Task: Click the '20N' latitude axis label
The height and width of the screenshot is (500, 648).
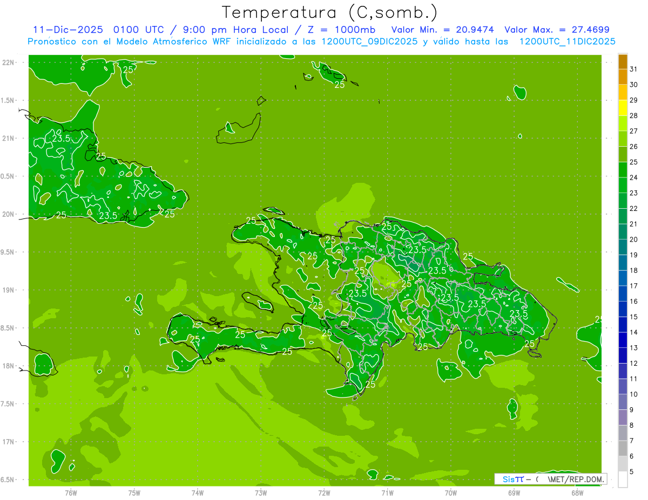Action: click(8, 214)
